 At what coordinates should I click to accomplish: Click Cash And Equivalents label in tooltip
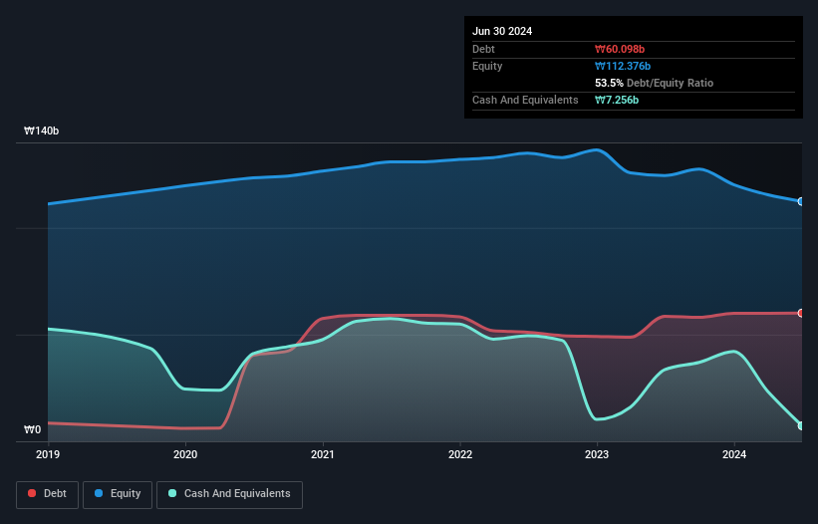[525, 100]
